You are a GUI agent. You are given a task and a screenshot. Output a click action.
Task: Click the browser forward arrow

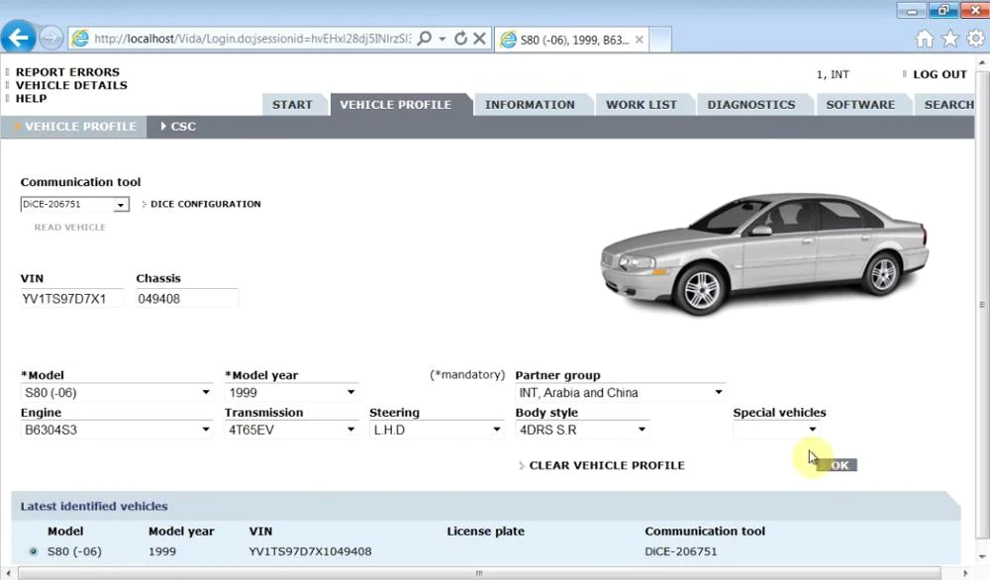50,39
